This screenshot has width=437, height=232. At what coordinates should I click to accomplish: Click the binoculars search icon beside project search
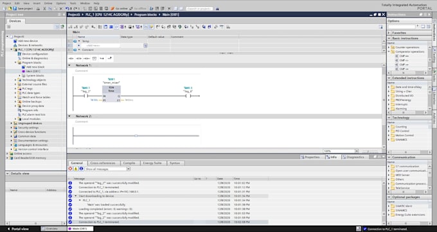pos(217,8)
